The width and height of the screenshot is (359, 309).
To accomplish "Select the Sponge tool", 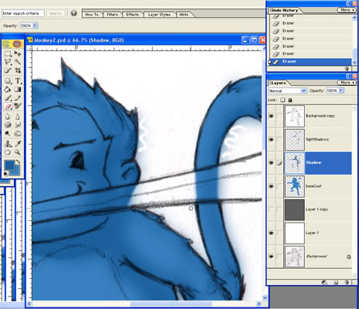I will point(8,125).
